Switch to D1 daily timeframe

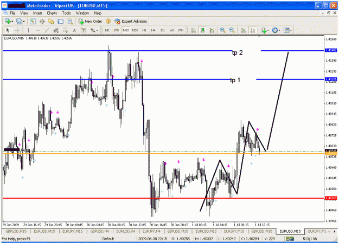[163, 30]
